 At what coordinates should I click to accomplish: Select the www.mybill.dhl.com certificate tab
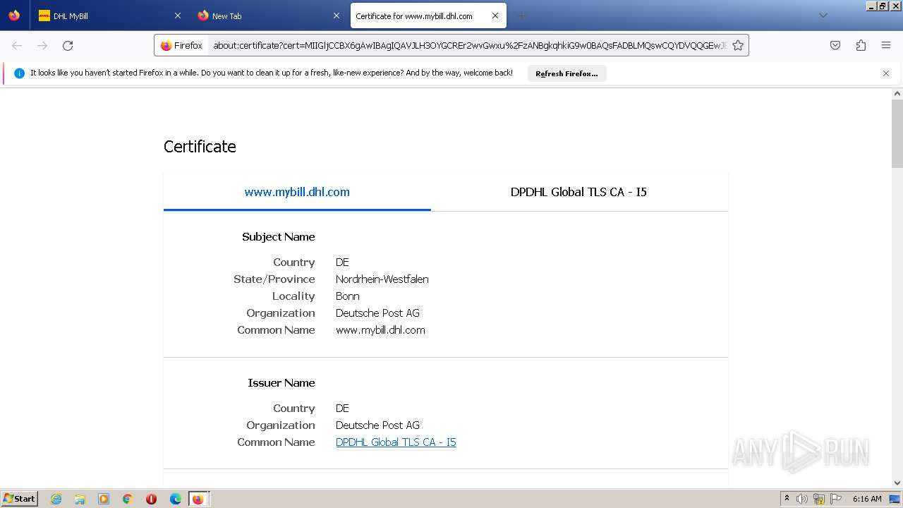tap(297, 192)
